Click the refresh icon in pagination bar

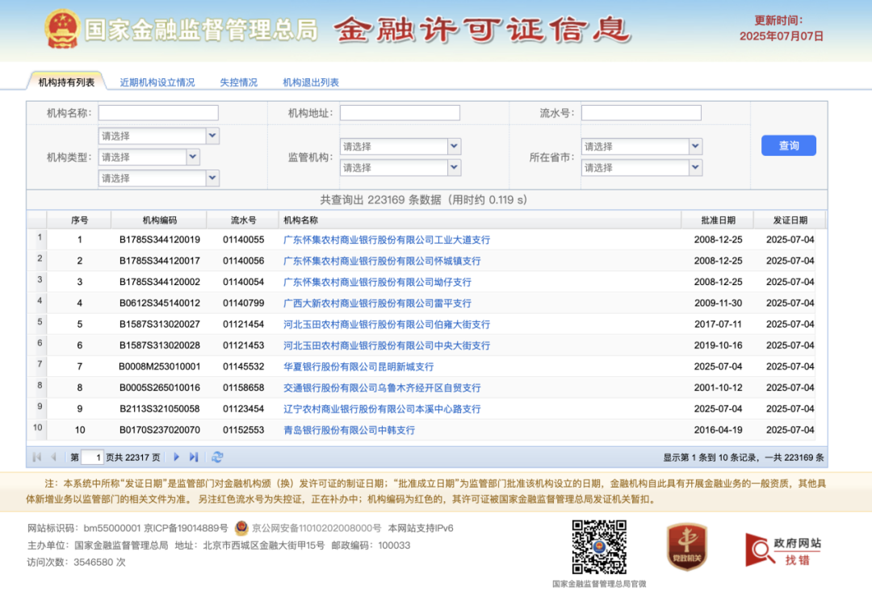(217, 457)
